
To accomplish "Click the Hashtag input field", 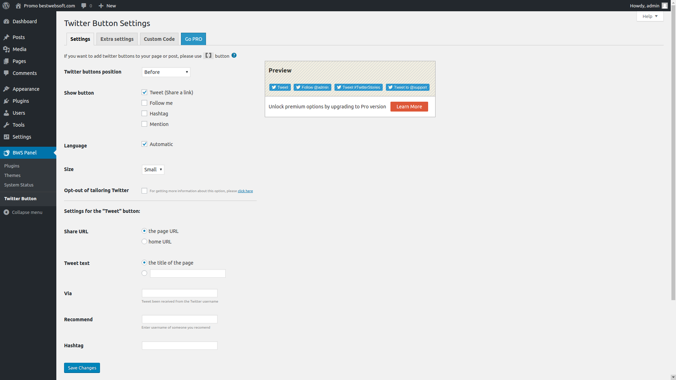I will (180, 346).
